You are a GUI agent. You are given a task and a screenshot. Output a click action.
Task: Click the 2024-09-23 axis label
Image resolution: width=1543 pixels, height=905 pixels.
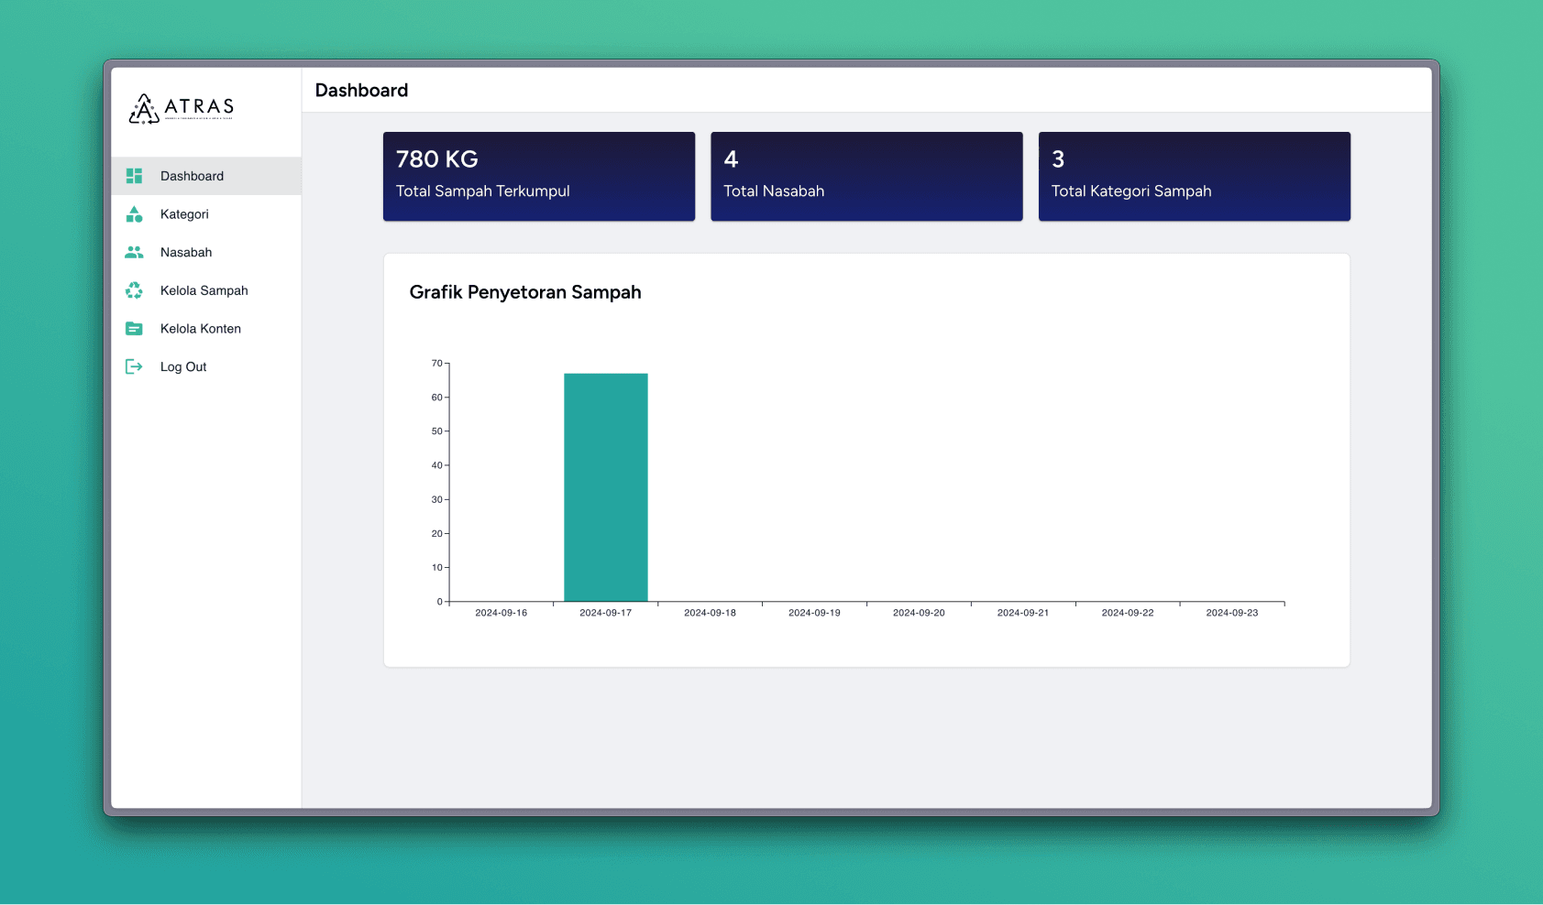click(1231, 613)
